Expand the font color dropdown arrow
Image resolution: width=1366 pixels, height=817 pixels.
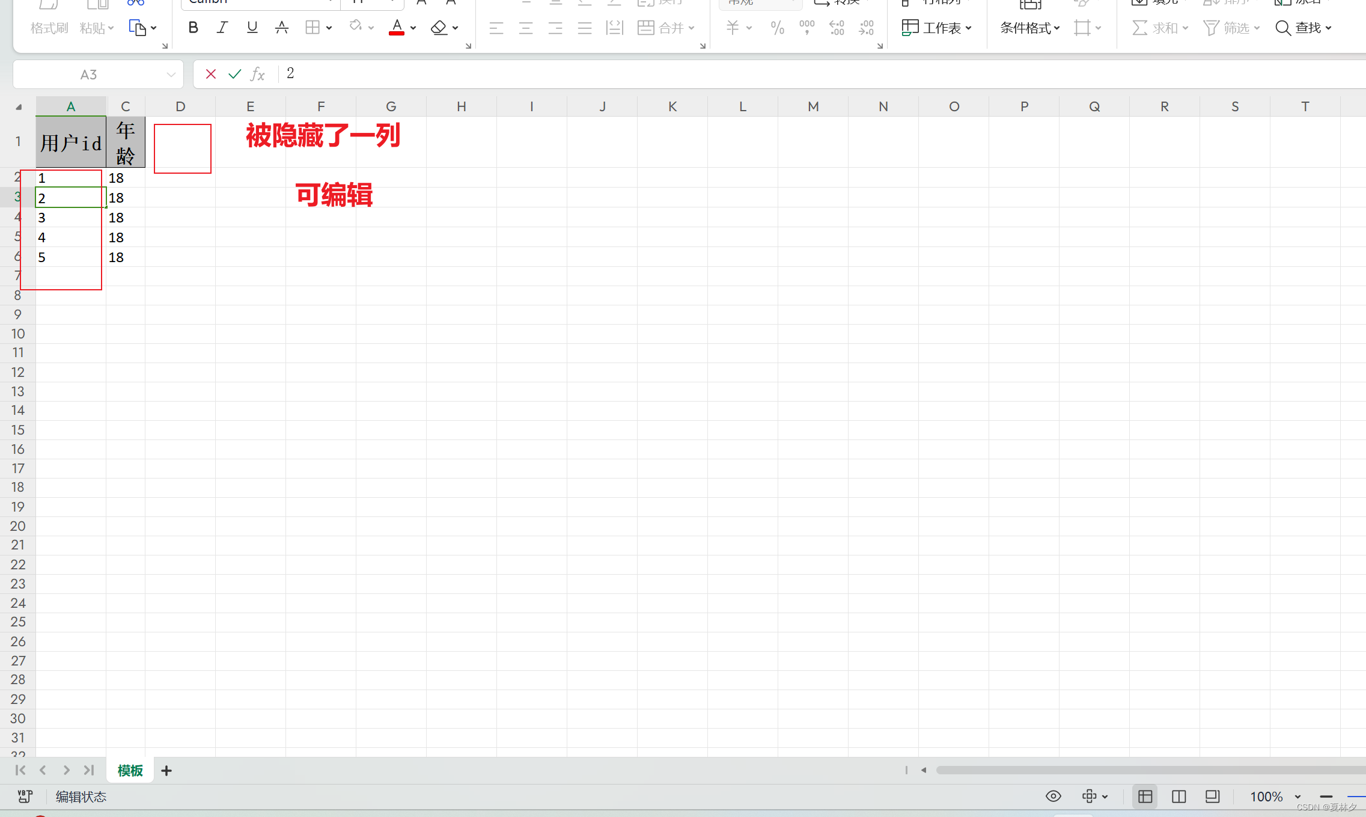[x=413, y=28]
